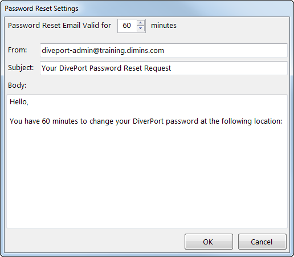Confirm settings with the OK button
The height and width of the screenshot is (257, 294).
coord(209,242)
